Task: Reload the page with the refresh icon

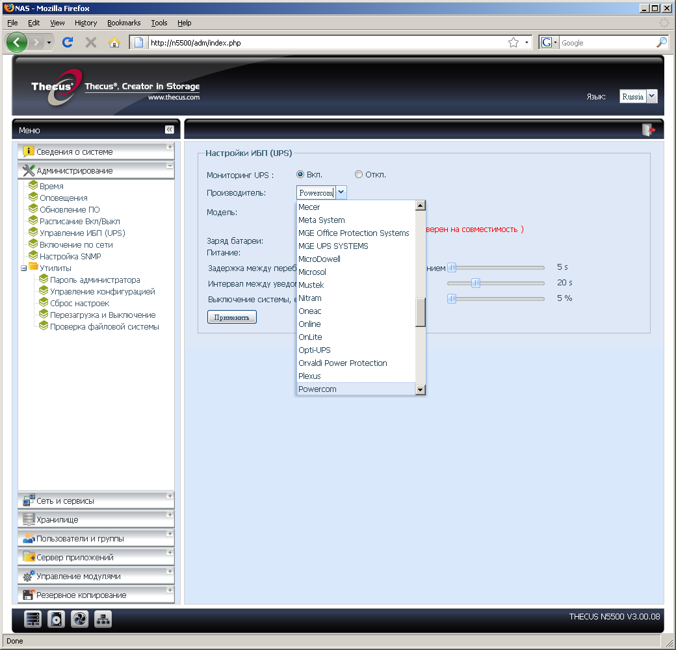Action: [68, 42]
